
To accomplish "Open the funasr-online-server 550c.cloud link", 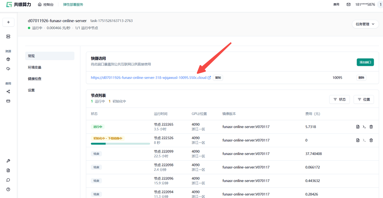I will tap(149, 78).
